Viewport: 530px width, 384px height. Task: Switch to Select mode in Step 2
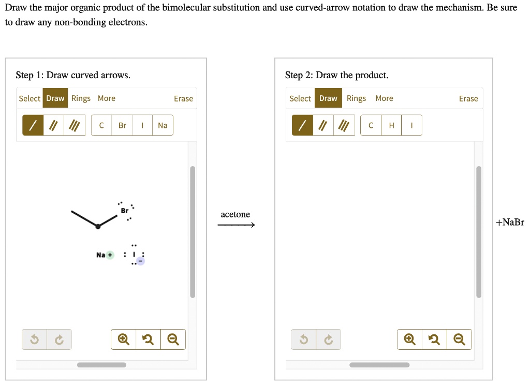coord(300,98)
